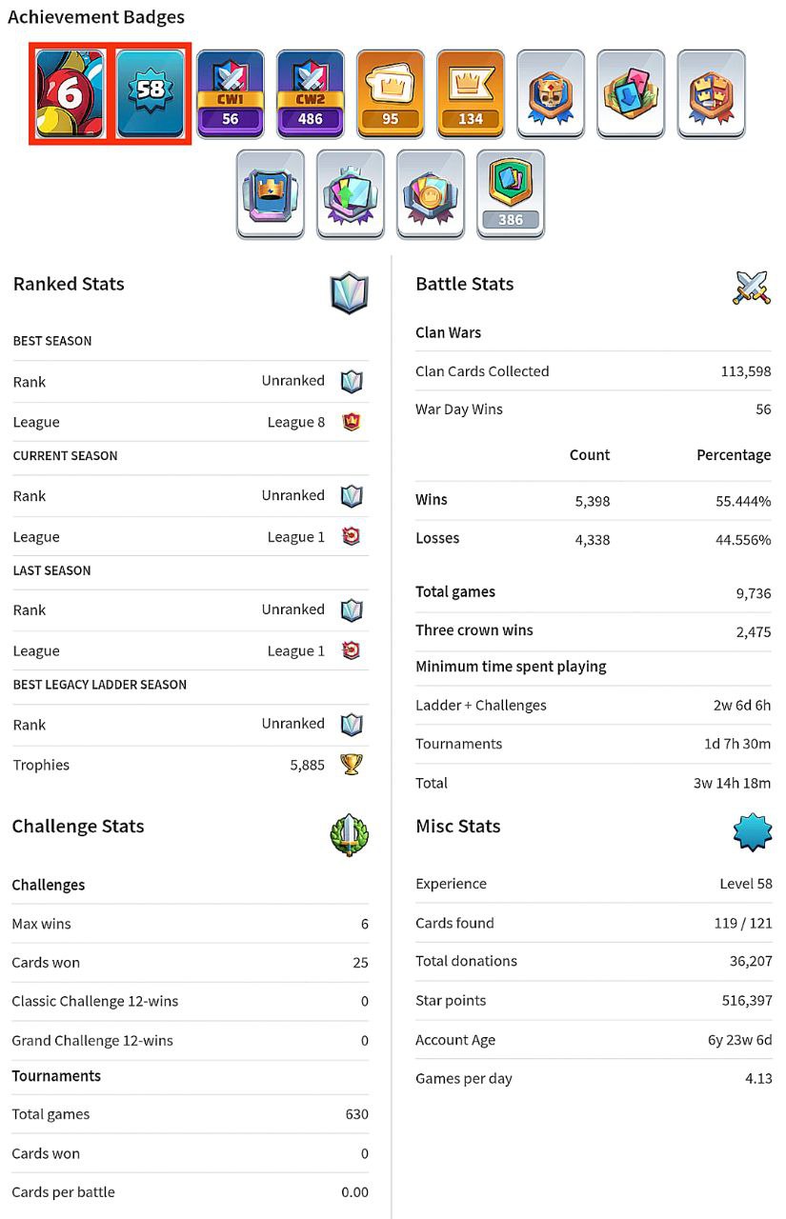Image resolution: width=786 pixels, height=1219 pixels.
Task: Open the card collection badge labeled 386
Action: [x=511, y=193]
